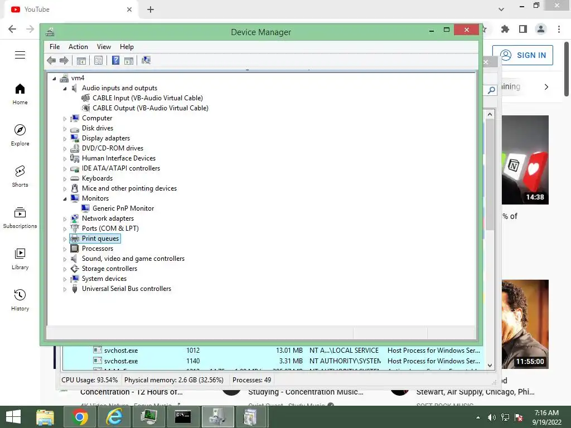Open YouTube Subscriptions in sidebar
Viewport: 571px width, 428px height.
tap(20, 218)
